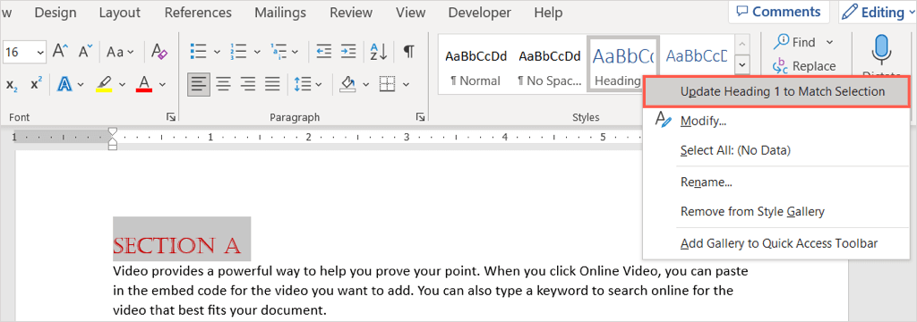Choose Update Heading 1 to Match Selection
The width and height of the screenshot is (917, 322).
(776, 92)
